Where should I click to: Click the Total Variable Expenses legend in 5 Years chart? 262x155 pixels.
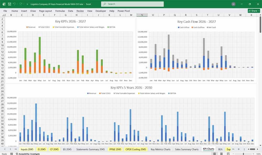pos(124,93)
